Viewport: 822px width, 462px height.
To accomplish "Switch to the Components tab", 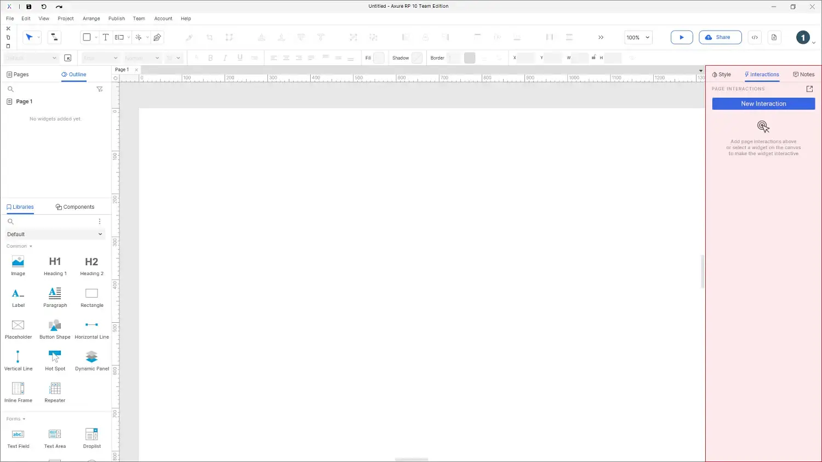I will coord(75,207).
